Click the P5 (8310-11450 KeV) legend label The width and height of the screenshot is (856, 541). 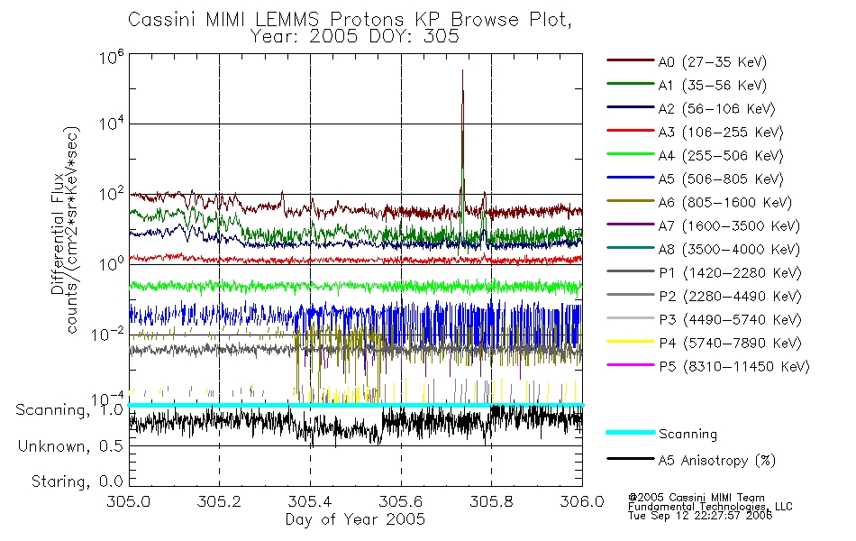(734, 366)
